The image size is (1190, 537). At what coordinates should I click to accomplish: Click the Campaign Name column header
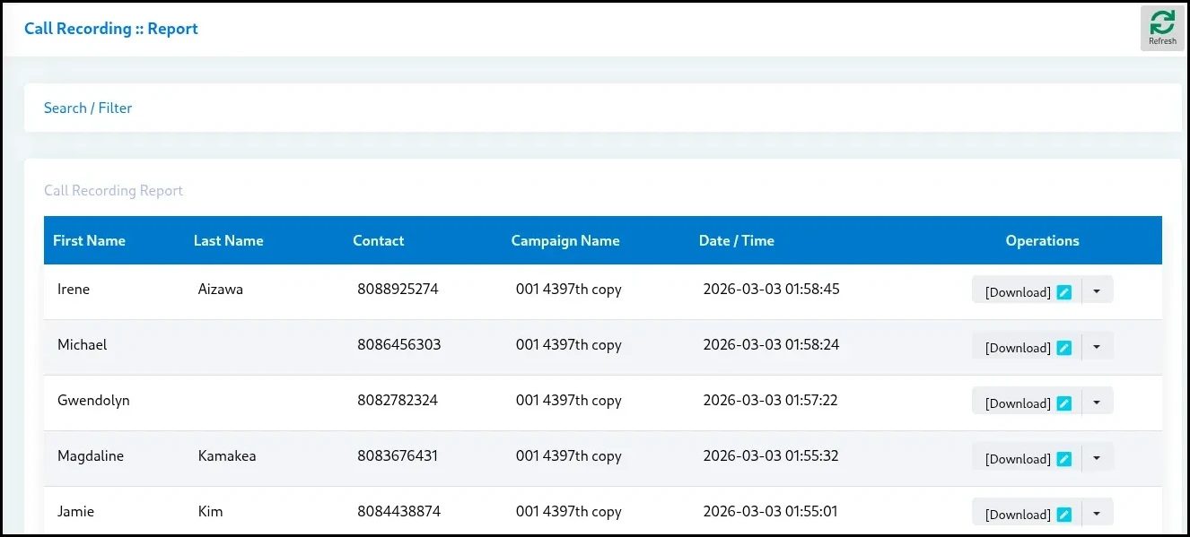[x=565, y=240]
